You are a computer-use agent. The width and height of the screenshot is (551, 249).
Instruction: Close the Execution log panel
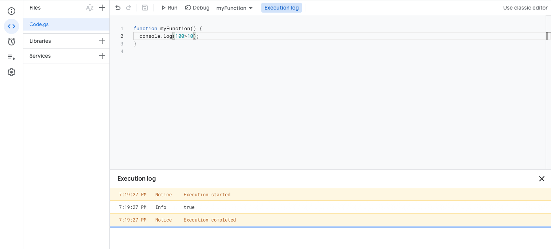[x=542, y=179]
